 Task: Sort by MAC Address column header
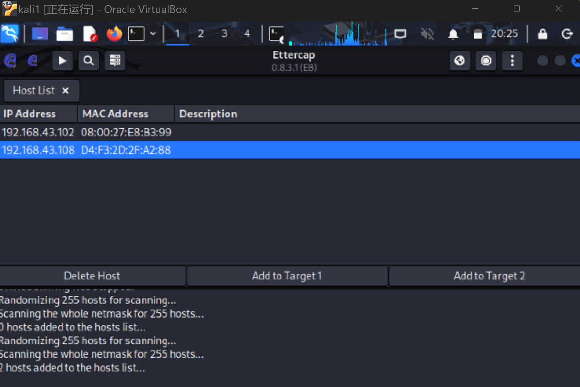coord(126,114)
